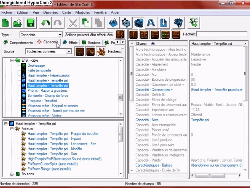
Task: Open the Données menu
Action: coord(51,13)
